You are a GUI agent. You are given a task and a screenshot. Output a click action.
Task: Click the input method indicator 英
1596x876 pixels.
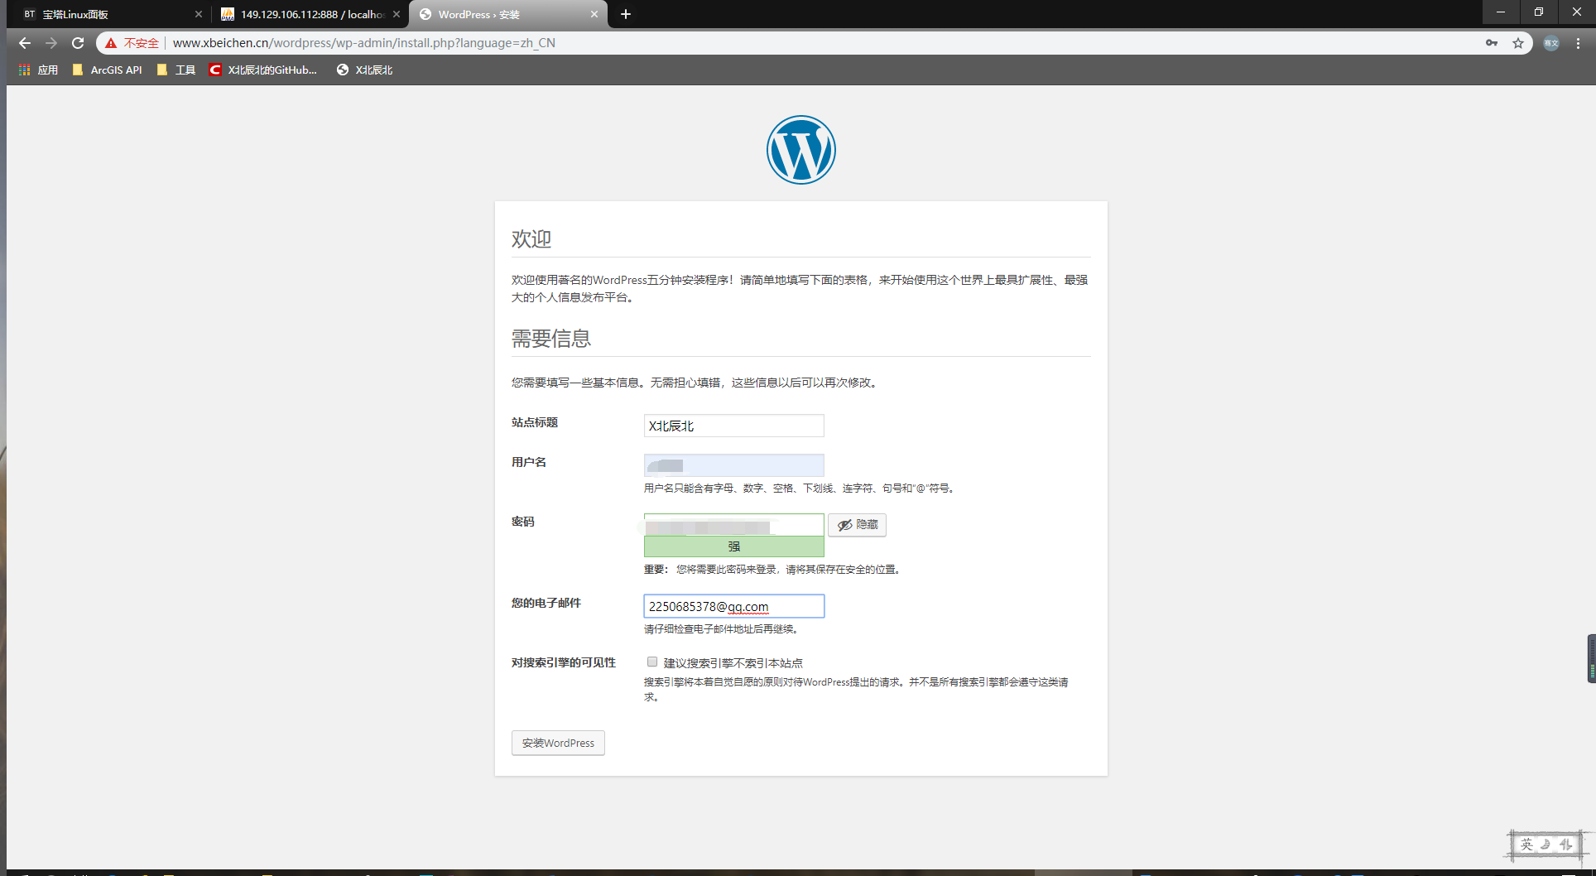(1526, 845)
